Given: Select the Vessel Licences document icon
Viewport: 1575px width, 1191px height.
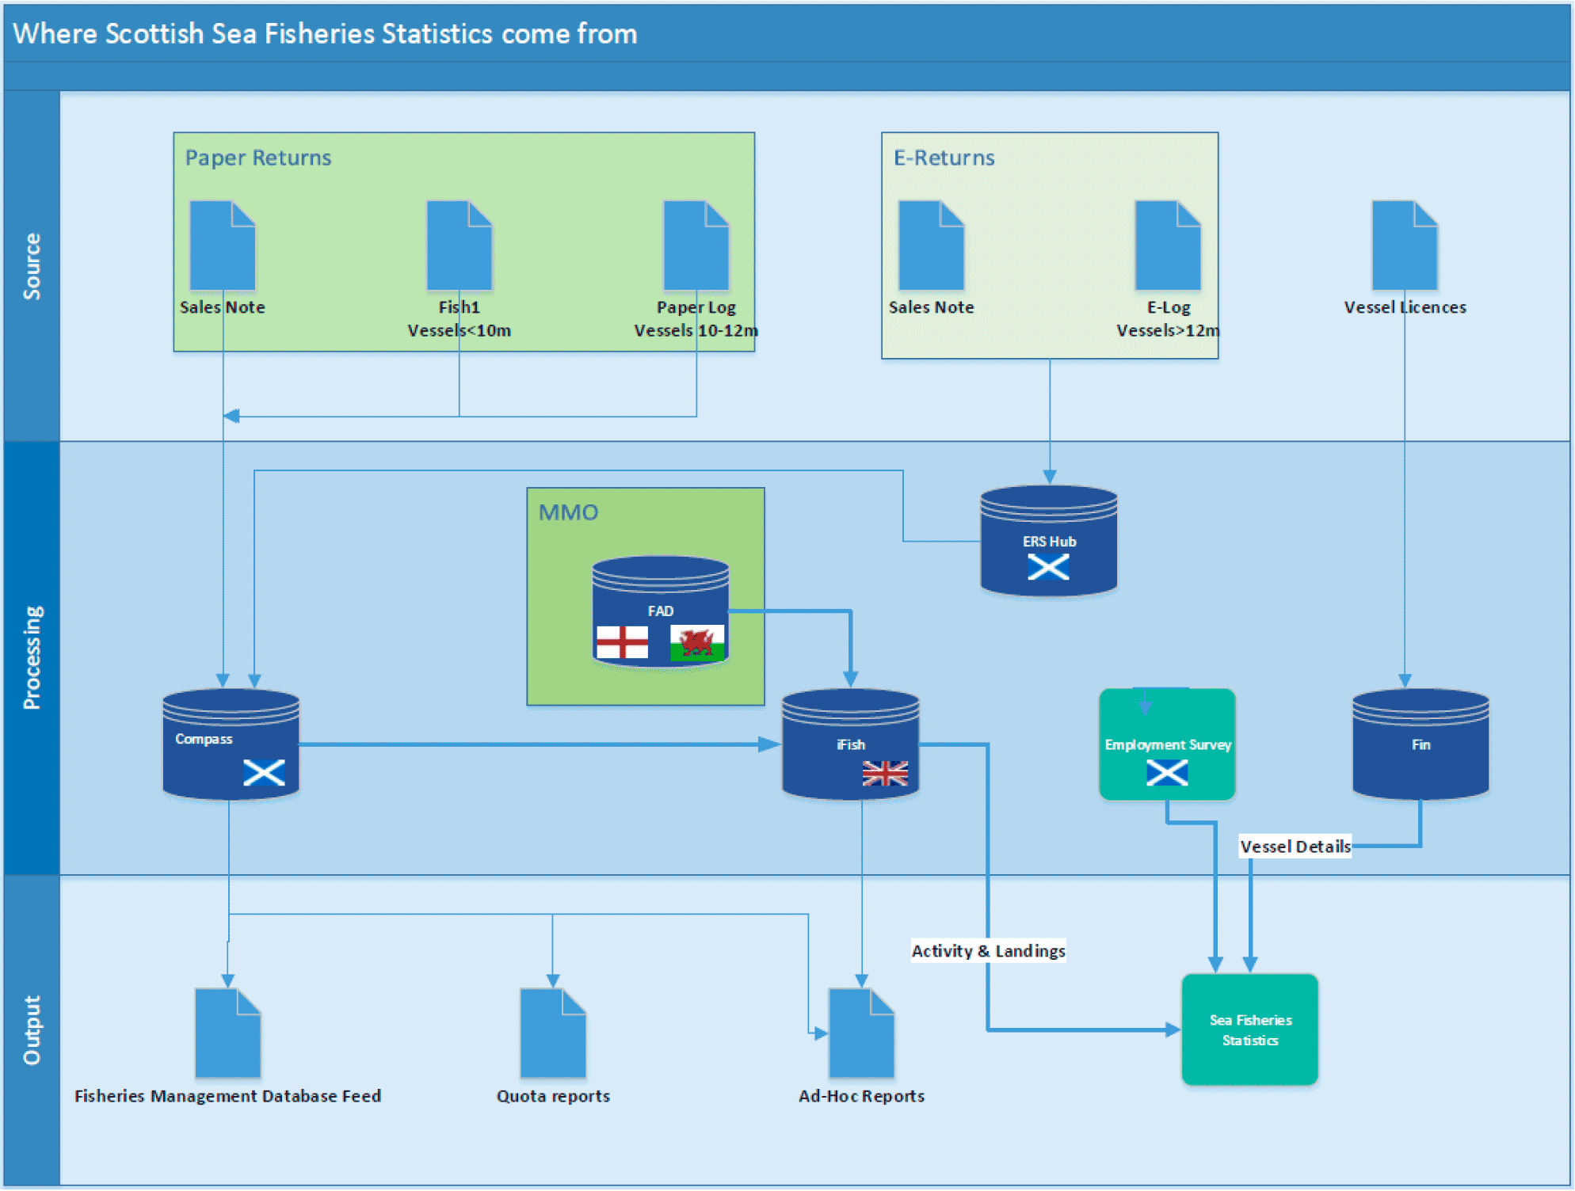Looking at the screenshot, I should point(1405,245).
